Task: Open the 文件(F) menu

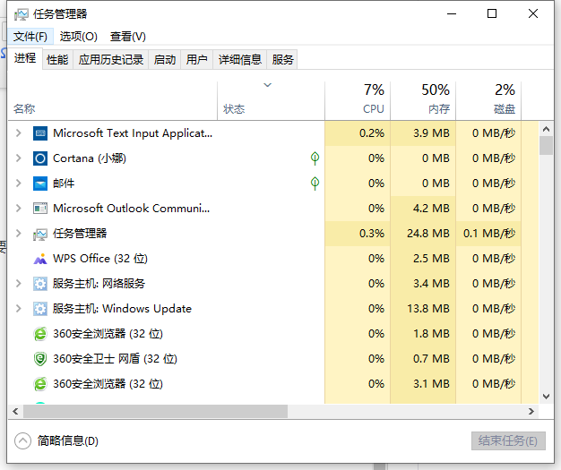Action: (30, 37)
